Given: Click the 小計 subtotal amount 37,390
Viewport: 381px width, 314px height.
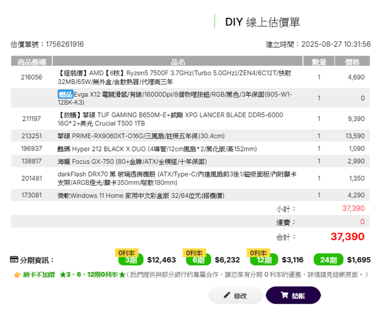Looking at the screenshot, I should [x=353, y=208].
